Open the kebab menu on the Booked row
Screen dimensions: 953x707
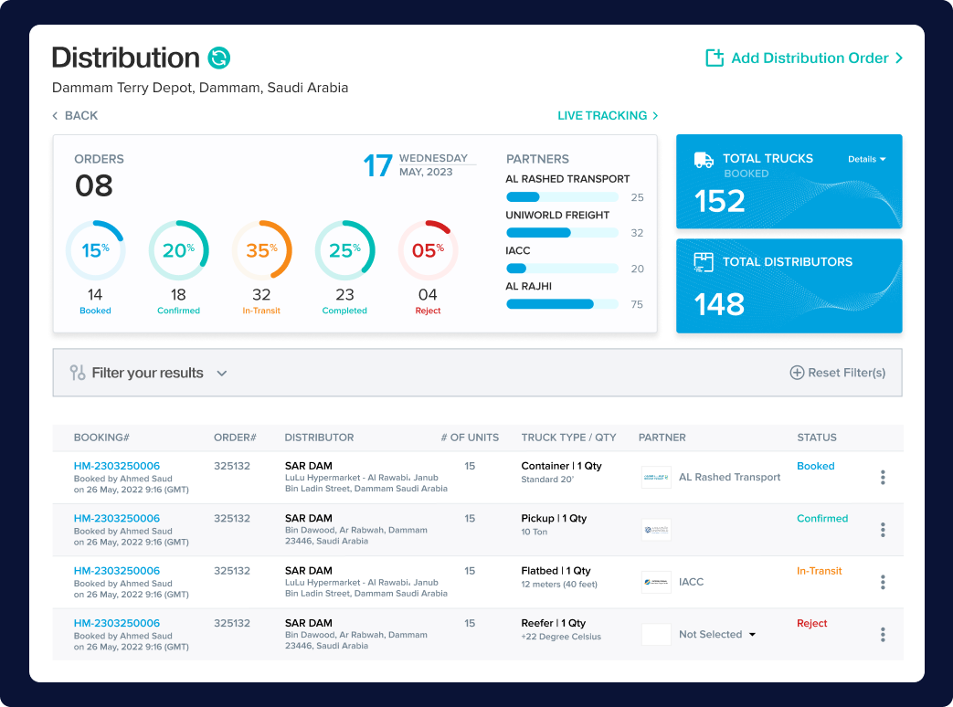883,477
